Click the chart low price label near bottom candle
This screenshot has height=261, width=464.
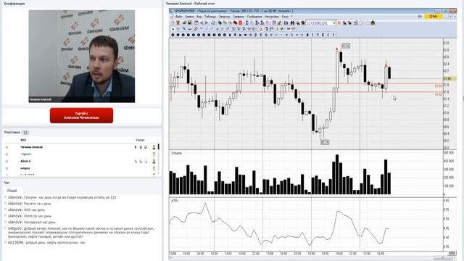tap(325, 142)
